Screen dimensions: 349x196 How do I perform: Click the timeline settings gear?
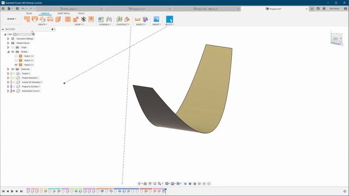[345, 191]
